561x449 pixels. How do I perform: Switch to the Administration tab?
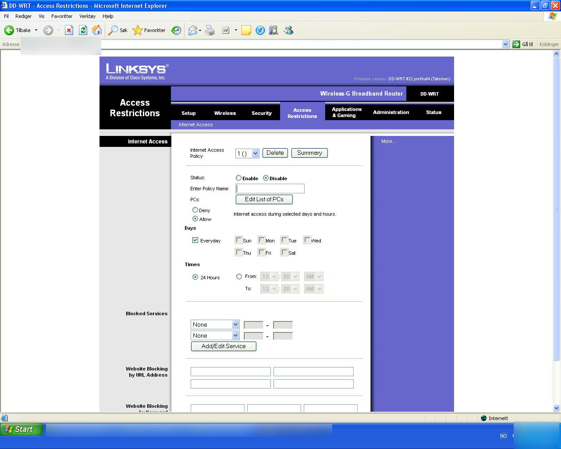point(391,112)
